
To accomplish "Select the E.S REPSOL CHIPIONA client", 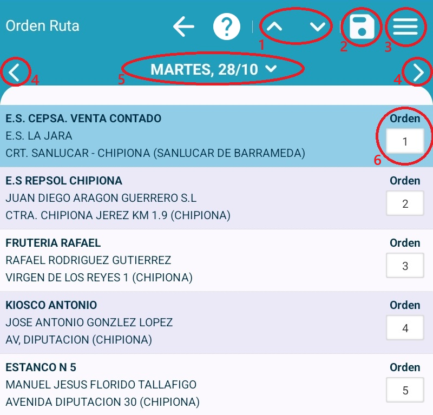I will [162, 198].
